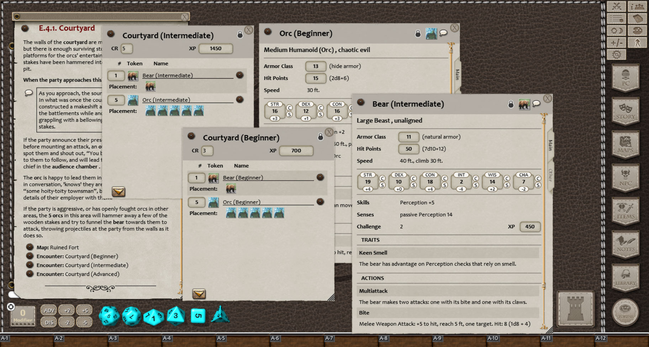Enable the ADV advantage roll toggle
This screenshot has height=347, width=649.
49,310
